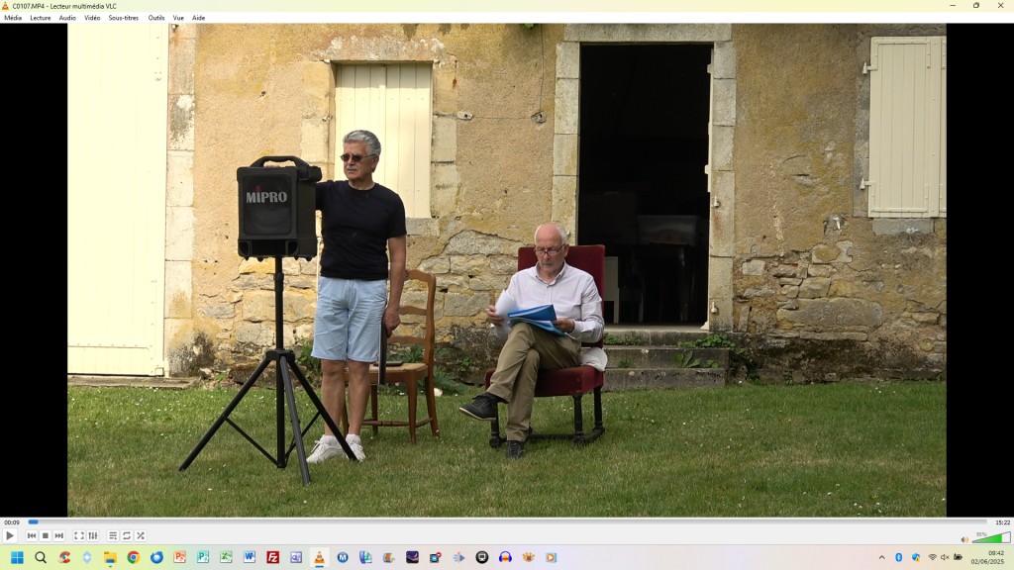Image resolution: width=1014 pixels, height=570 pixels.
Task: Click the elapsed time label 00:09
Action: click(x=12, y=522)
